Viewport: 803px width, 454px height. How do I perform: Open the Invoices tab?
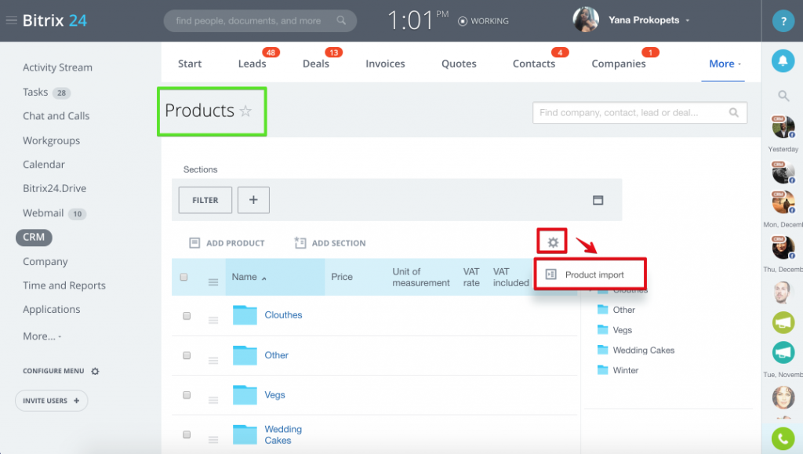tap(385, 64)
